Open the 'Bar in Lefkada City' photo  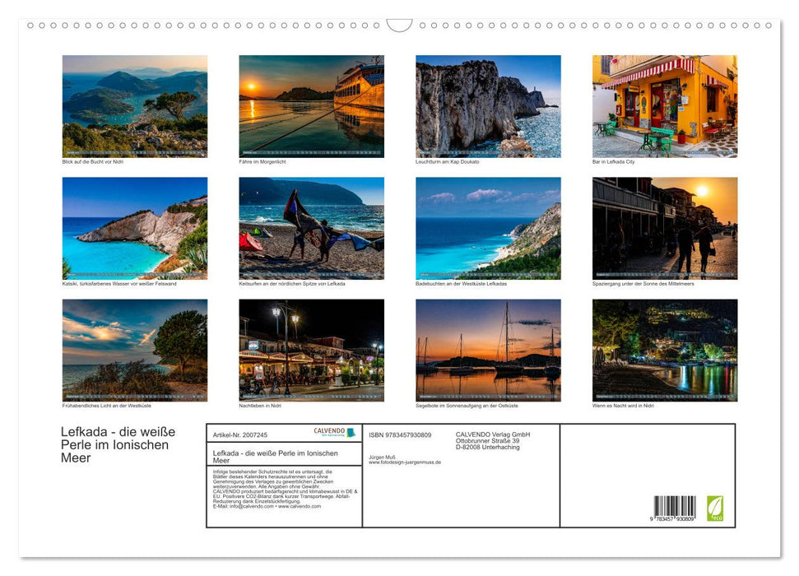pos(664,105)
